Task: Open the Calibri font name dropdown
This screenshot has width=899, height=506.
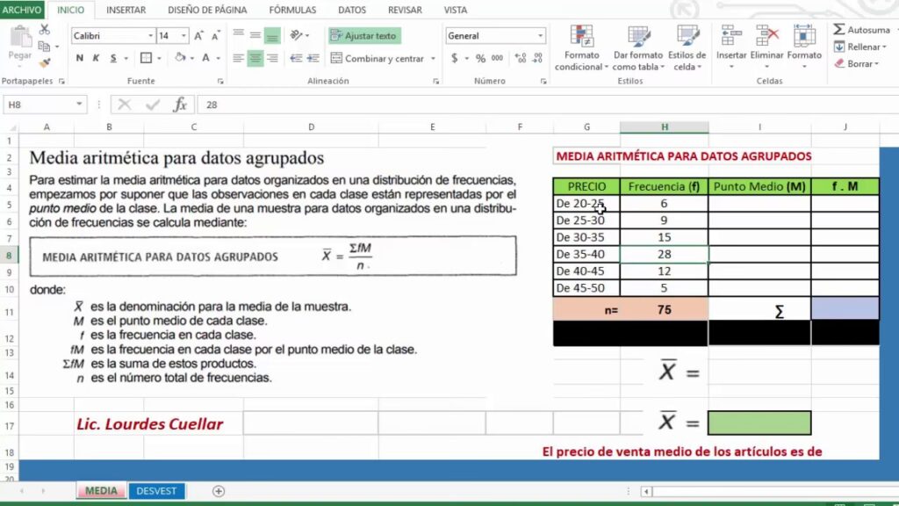Action: point(150,36)
